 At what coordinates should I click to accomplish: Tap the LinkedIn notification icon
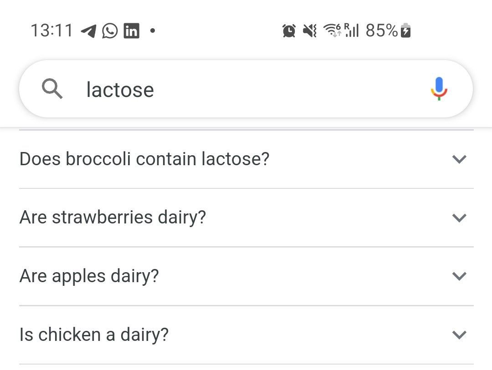[x=131, y=31]
